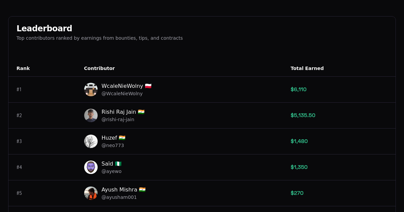The height and width of the screenshot is (212, 404).
Task: Sort by the Total Earned column header
Action: coord(307,68)
